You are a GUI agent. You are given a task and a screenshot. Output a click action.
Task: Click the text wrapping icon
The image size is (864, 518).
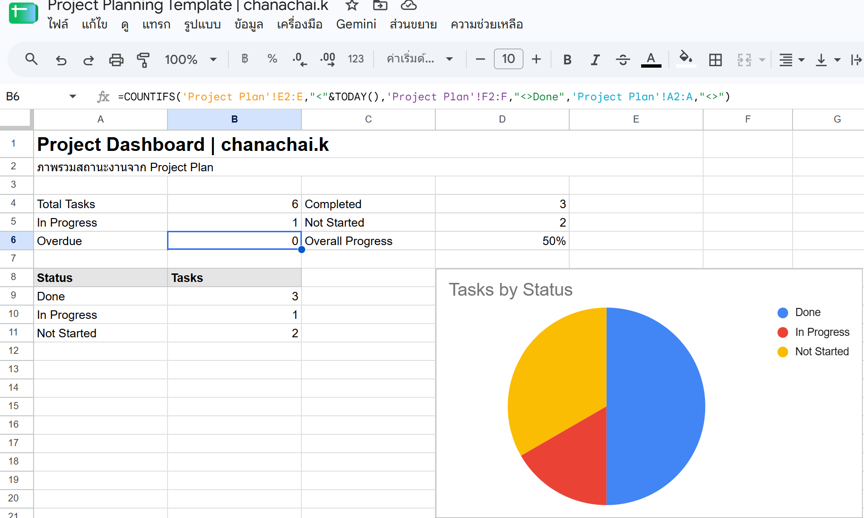tap(857, 60)
